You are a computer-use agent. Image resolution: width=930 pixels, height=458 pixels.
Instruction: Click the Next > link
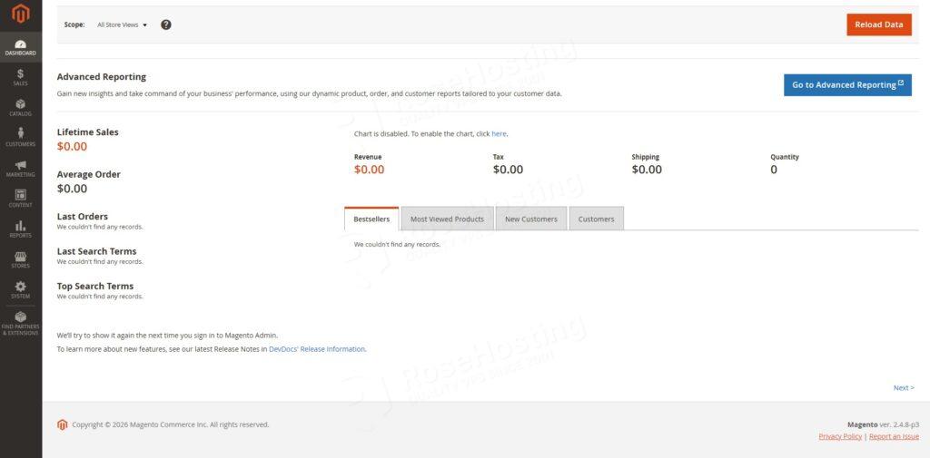tap(904, 387)
